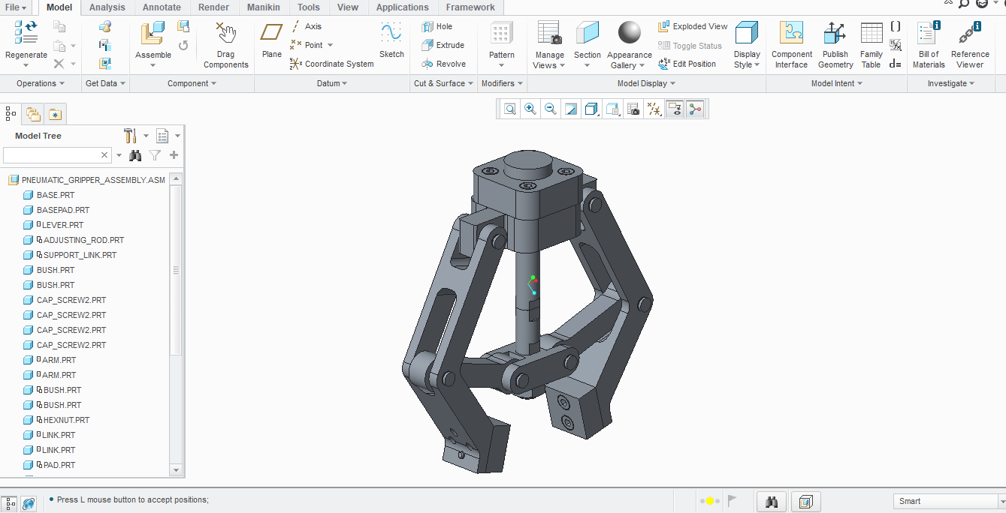The width and height of the screenshot is (1006, 513).
Task: Toggle the model tree filter funnel
Action: (155, 155)
